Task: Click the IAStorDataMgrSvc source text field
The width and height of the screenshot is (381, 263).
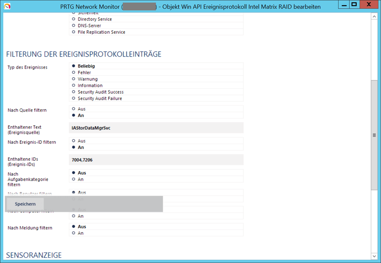Action: tap(156, 128)
